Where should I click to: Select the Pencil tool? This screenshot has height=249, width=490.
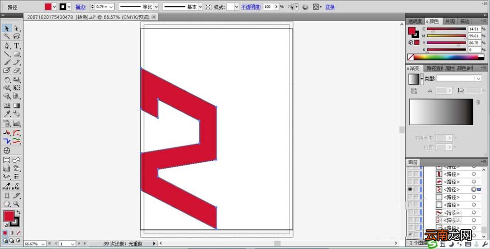pos(16,62)
